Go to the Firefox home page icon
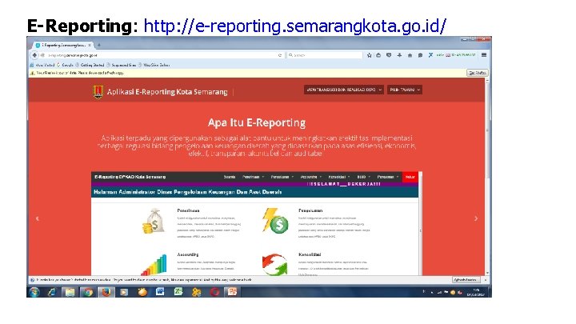The height and width of the screenshot is (324, 576). (410, 55)
